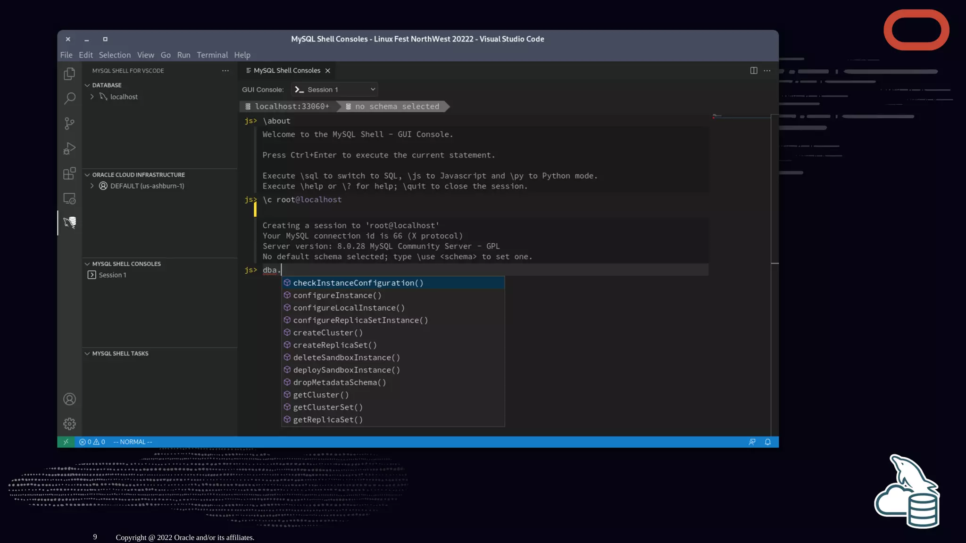Open the Run and Debug icon
This screenshot has height=543, width=966.
(69, 148)
